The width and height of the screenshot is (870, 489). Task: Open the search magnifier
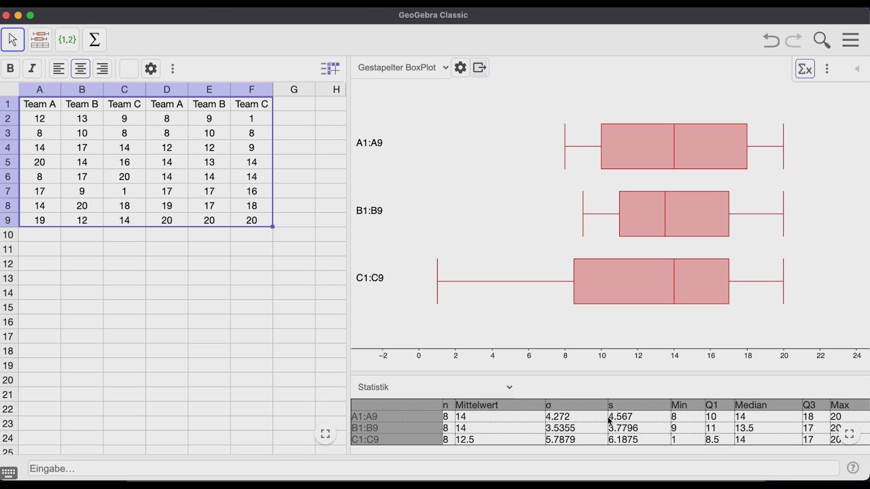tap(822, 40)
